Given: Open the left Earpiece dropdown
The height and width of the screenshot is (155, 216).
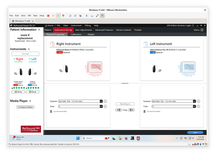Looking at the screenshot, I should pos(194,101).
